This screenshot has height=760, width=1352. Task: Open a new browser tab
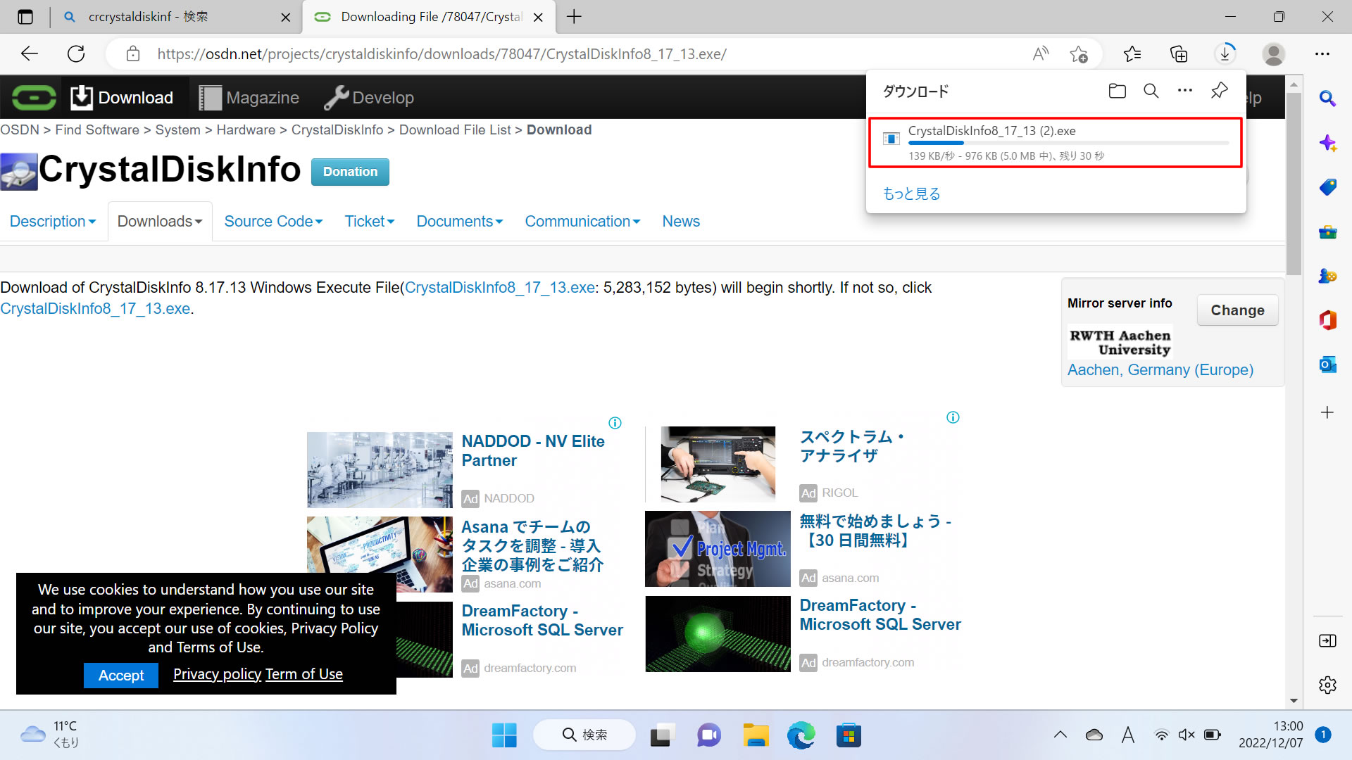pos(574,17)
